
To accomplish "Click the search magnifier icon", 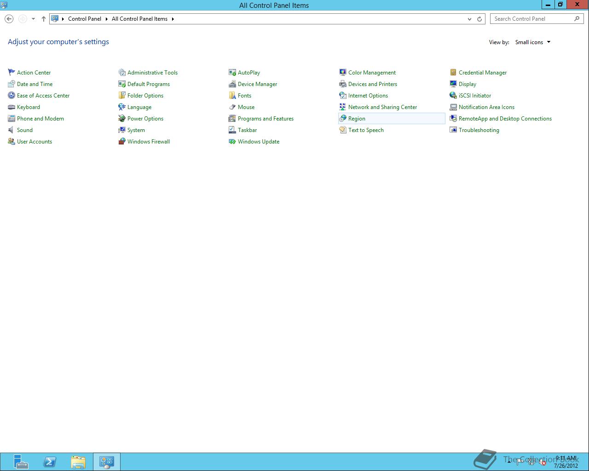I will tap(577, 19).
